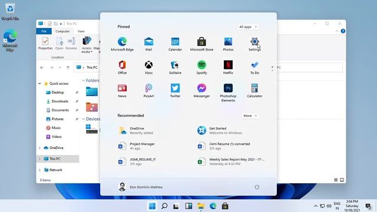Launch the Photos app
Screen dimensions: 377x212
pos(228,44)
